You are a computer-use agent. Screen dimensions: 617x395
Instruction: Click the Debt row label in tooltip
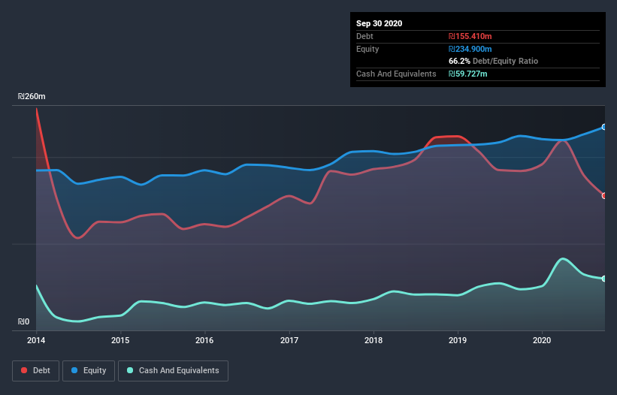click(364, 37)
